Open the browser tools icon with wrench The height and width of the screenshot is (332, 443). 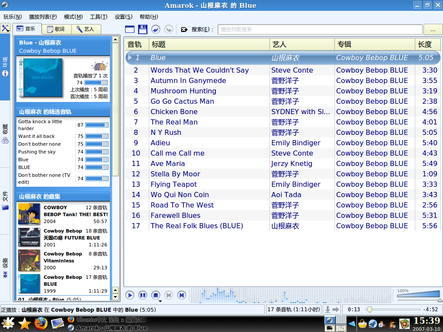pyautogui.click(x=5, y=28)
